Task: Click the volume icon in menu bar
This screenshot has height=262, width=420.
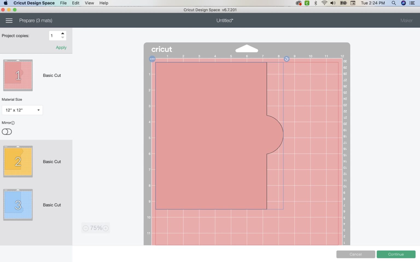Action: [333, 3]
